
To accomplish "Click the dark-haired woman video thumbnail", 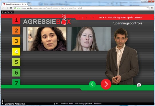I will tap(45, 39).
